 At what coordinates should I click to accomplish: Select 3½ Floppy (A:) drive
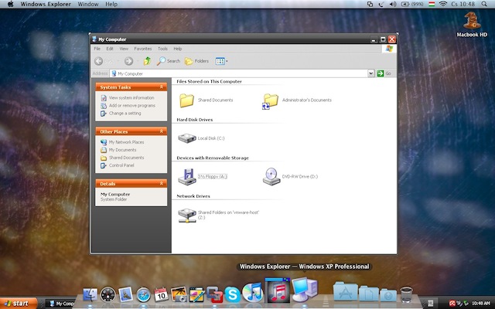[187, 177]
